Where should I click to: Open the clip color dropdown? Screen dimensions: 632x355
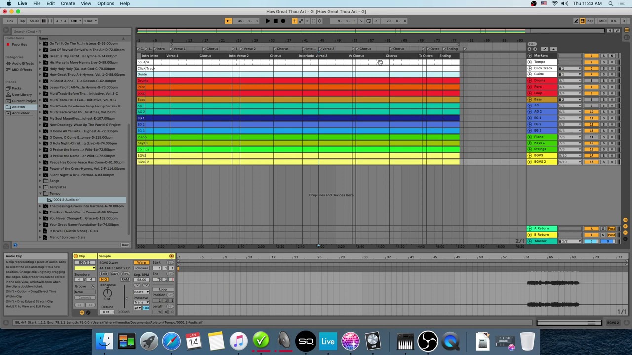[85, 268]
